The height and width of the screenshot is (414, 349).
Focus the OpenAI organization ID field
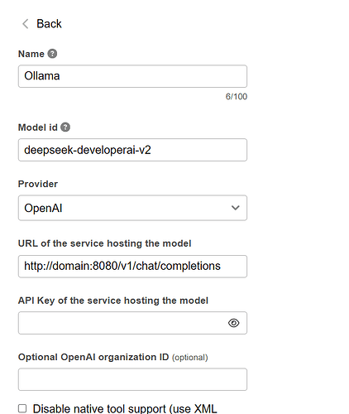pyautogui.click(x=132, y=379)
